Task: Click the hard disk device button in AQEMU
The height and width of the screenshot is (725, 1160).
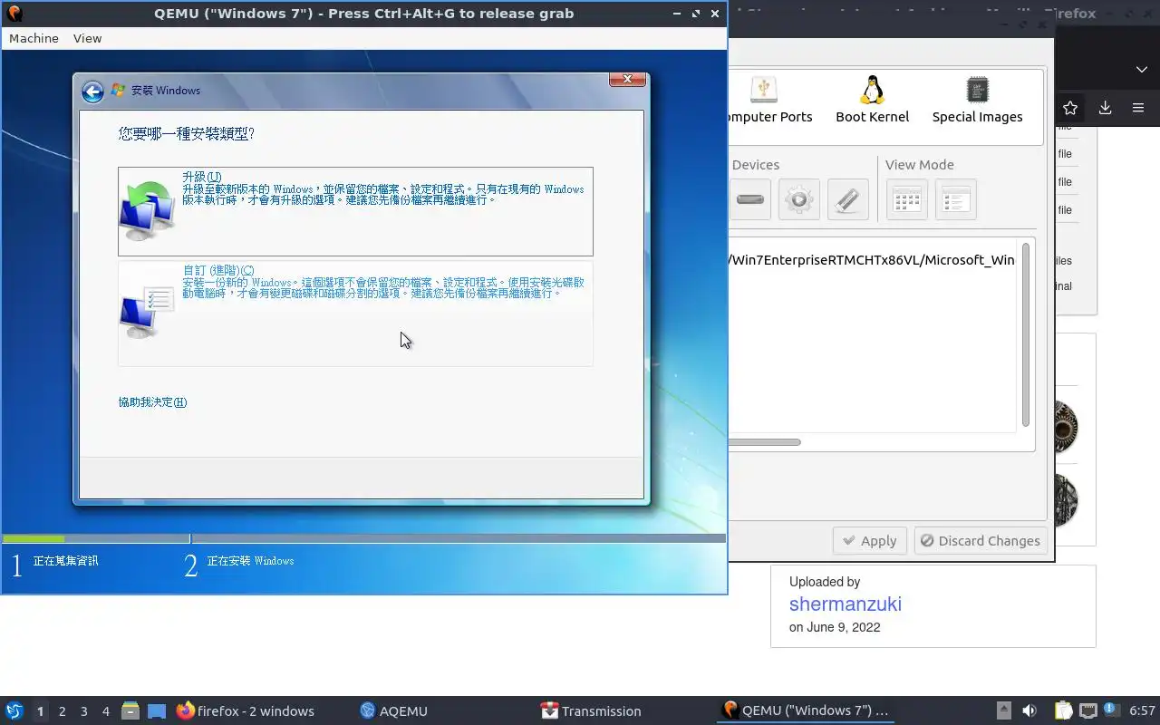Action: coord(750,199)
